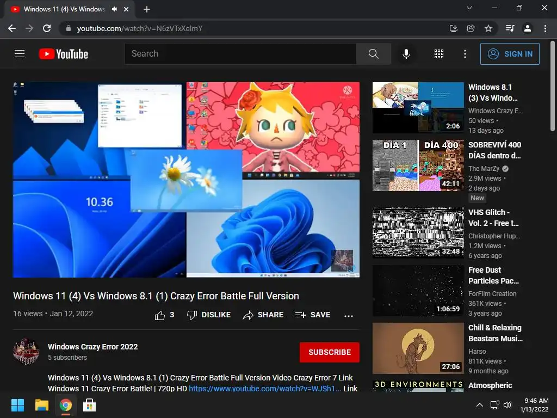Open the YouTube apps grid
This screenshot has height=418, width=557.
coord(439,54)
